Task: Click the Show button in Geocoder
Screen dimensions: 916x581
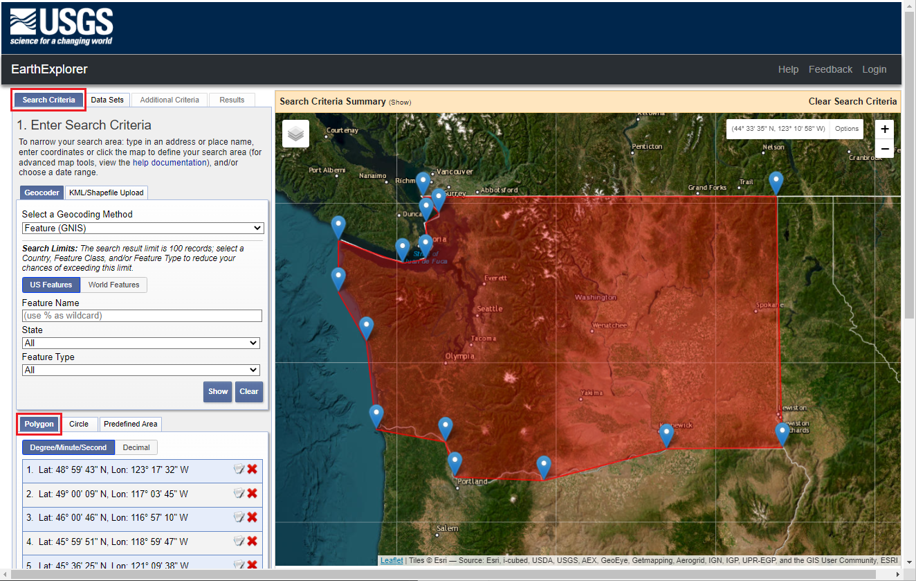Action: click(218, 391)
